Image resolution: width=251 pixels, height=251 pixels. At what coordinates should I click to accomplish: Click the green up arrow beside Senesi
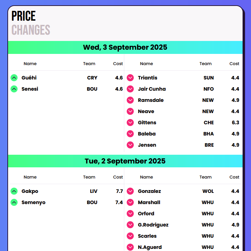[14, 89]
